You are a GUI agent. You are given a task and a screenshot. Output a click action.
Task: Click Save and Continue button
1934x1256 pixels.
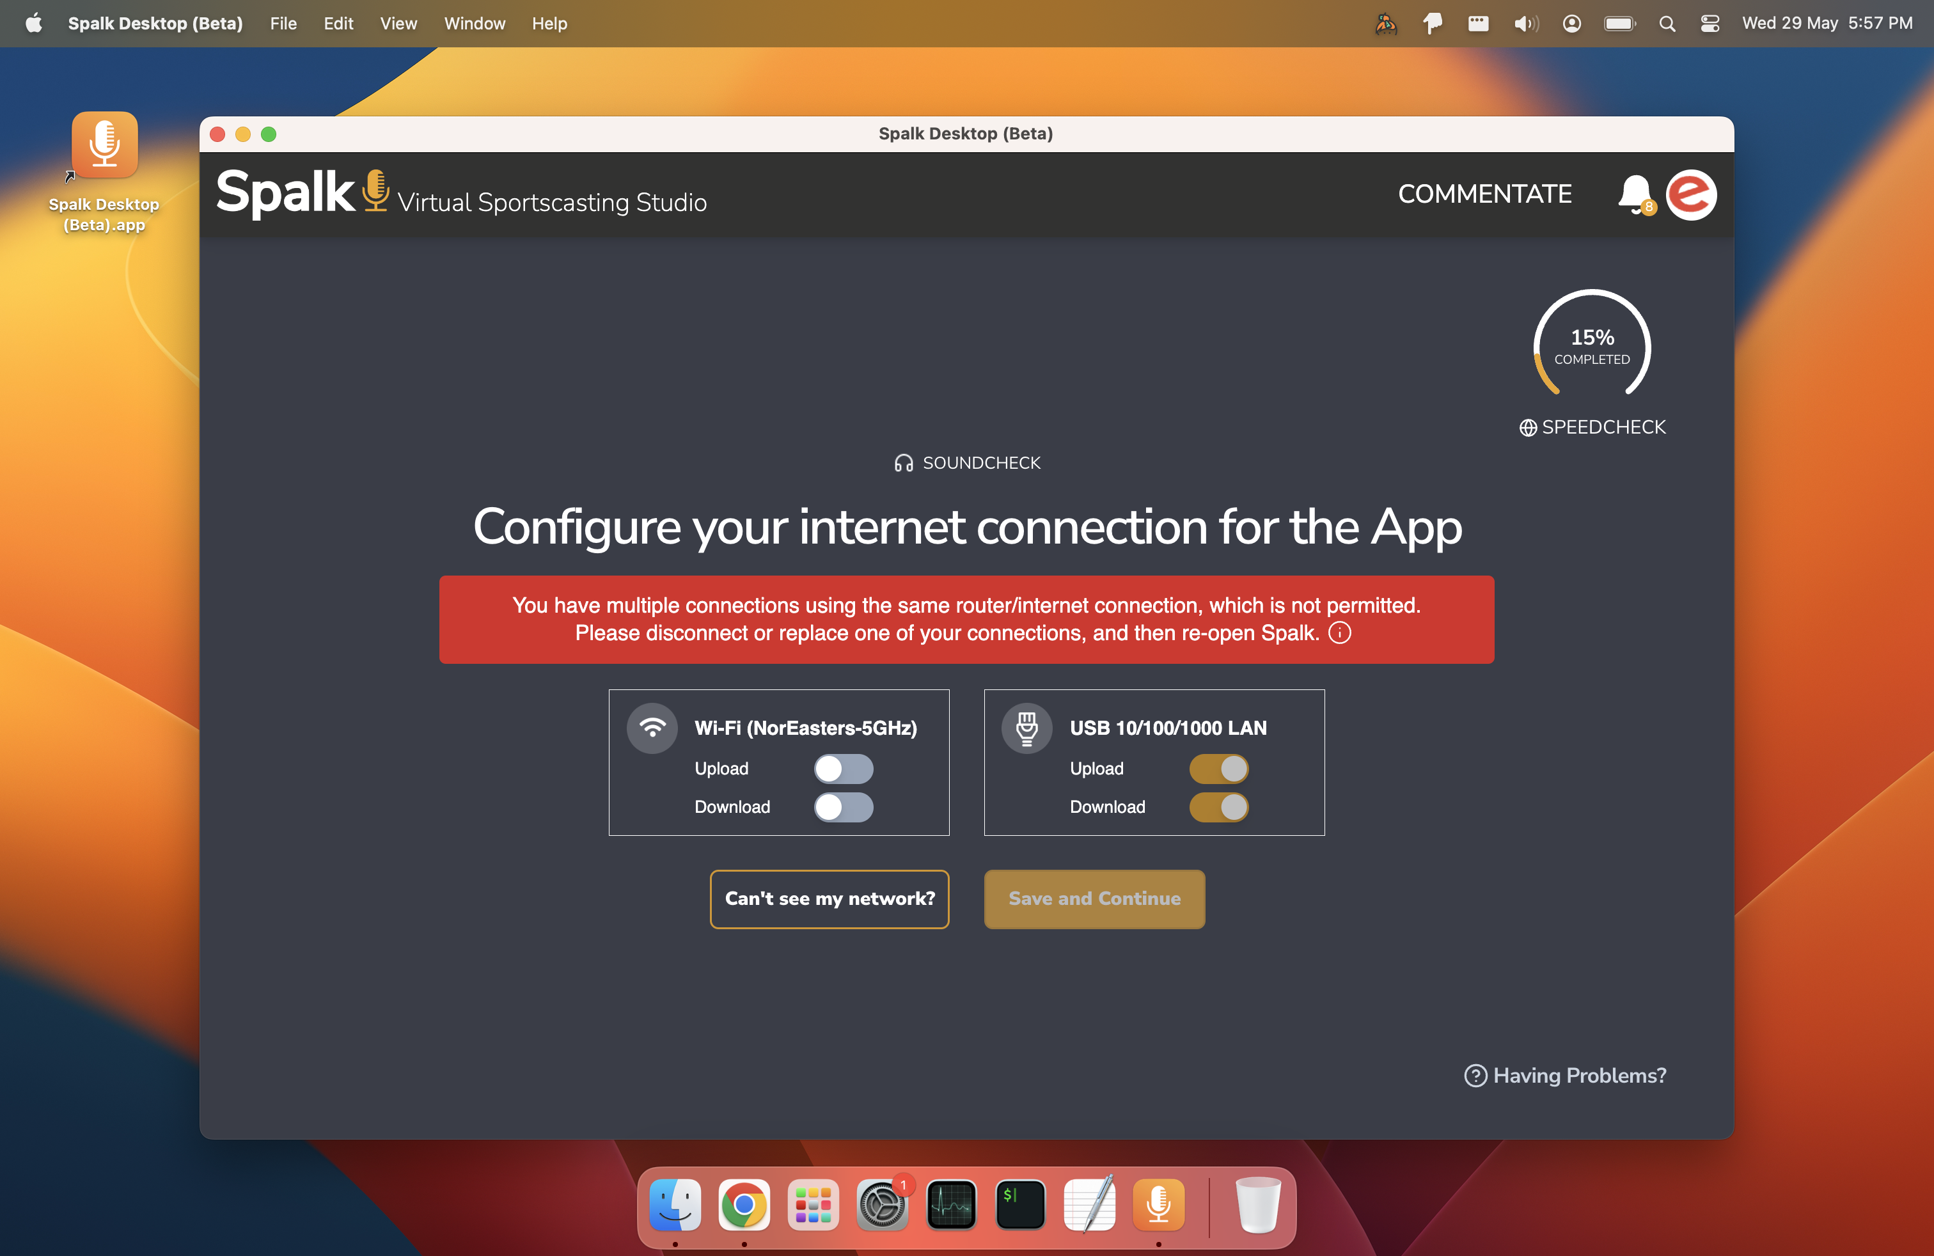pyautogui.click(x=1094, y=899)
